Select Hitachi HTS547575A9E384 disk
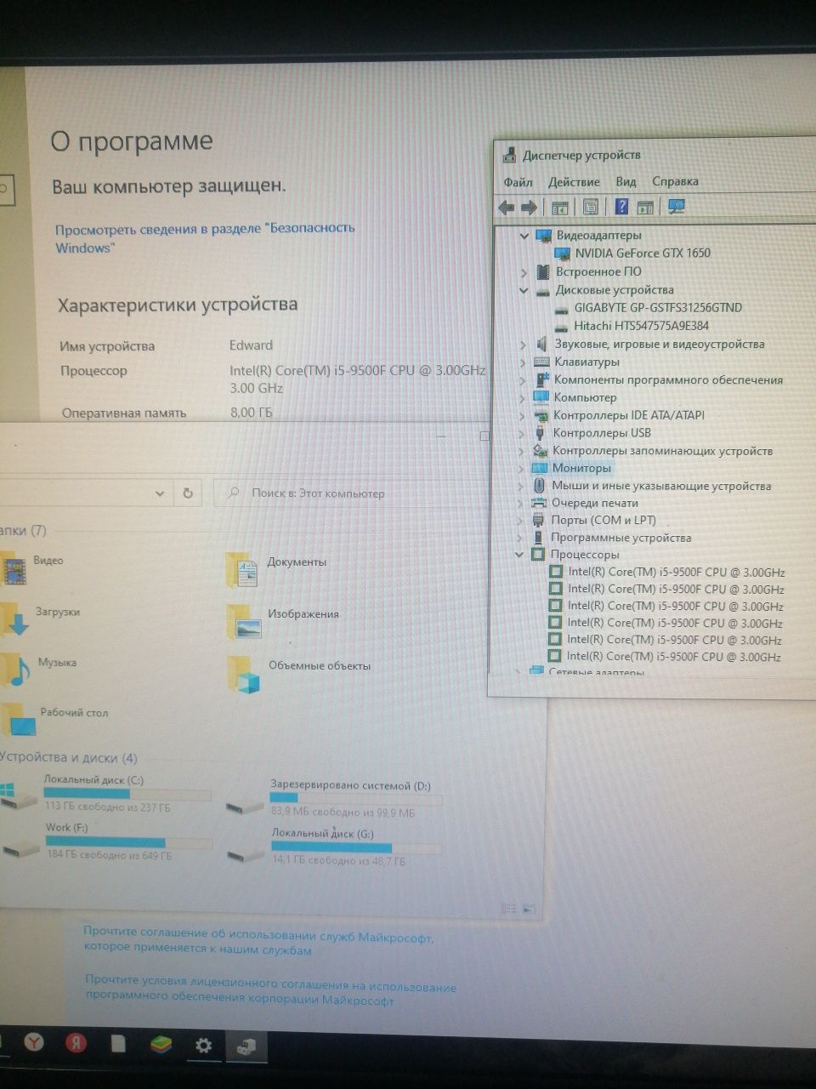Screen dimensions: 816x1089 [x=641, y=326]
